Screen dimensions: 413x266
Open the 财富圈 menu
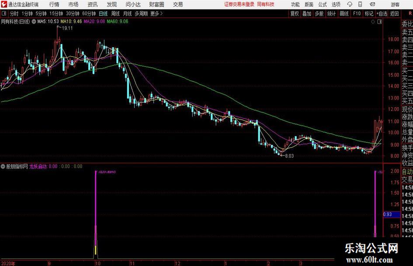click(156, 4)
